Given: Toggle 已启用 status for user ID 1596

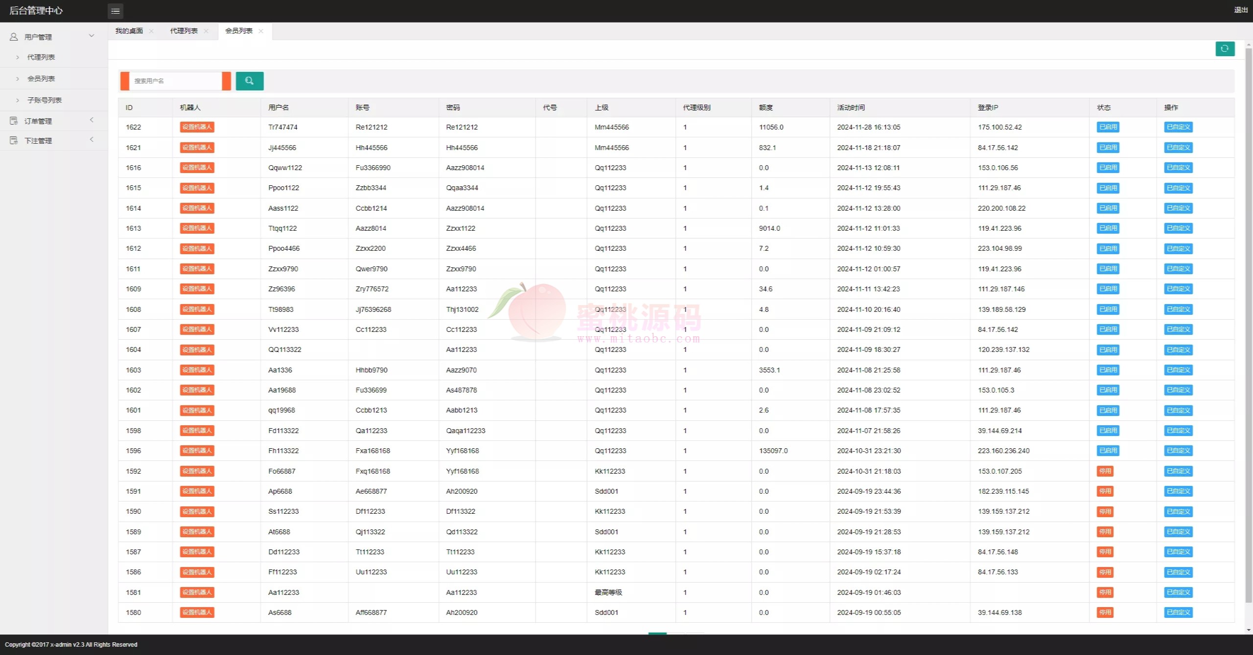Looking at the screenshot, I should [x=1108, y=451].
